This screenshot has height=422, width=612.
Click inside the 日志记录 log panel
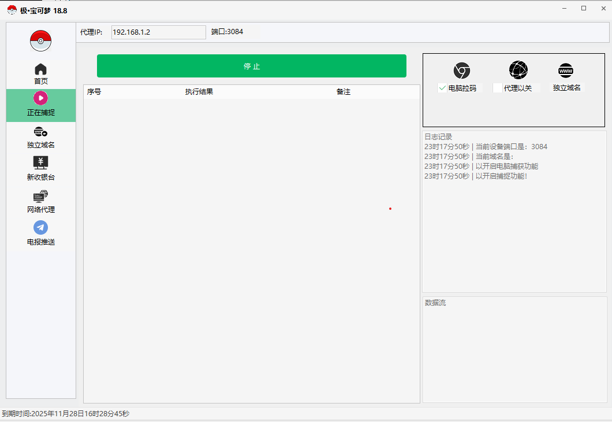pyautogui.click(x=514, y=231)
